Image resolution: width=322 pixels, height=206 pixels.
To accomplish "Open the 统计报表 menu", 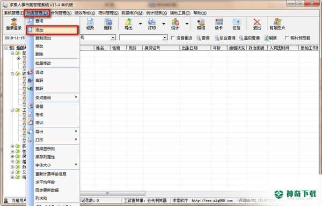I will (157, 13).
